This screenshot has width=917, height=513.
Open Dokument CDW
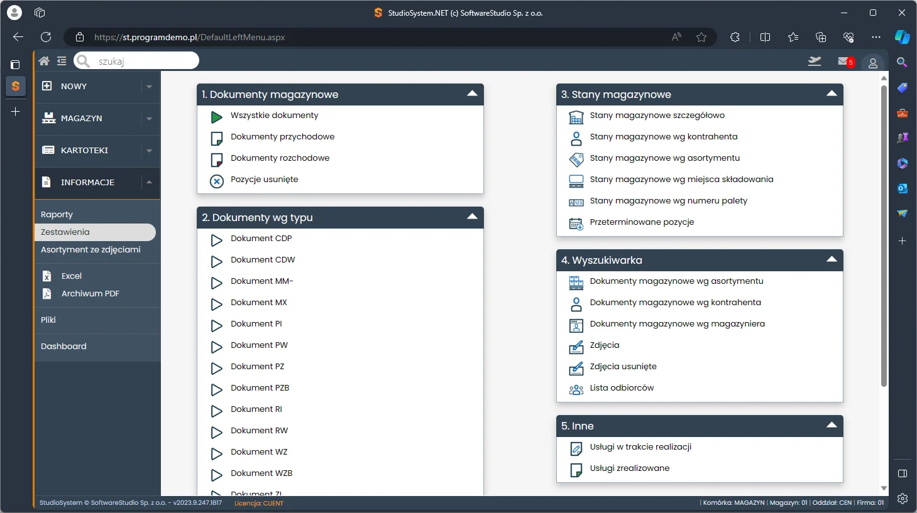[263, 260]
